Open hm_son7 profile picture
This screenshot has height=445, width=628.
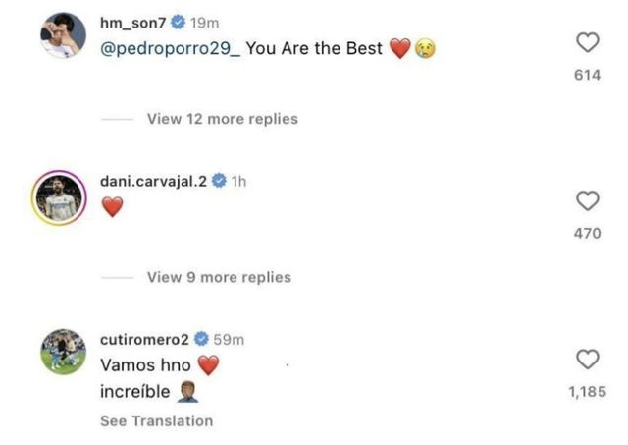tap(60, 36)
